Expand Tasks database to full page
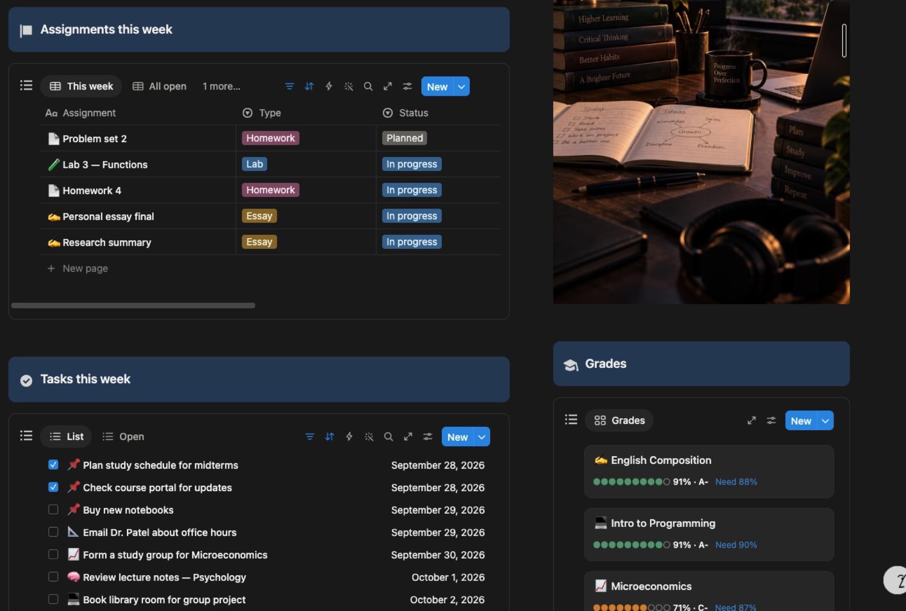906x611 pixels. [408, 437]
